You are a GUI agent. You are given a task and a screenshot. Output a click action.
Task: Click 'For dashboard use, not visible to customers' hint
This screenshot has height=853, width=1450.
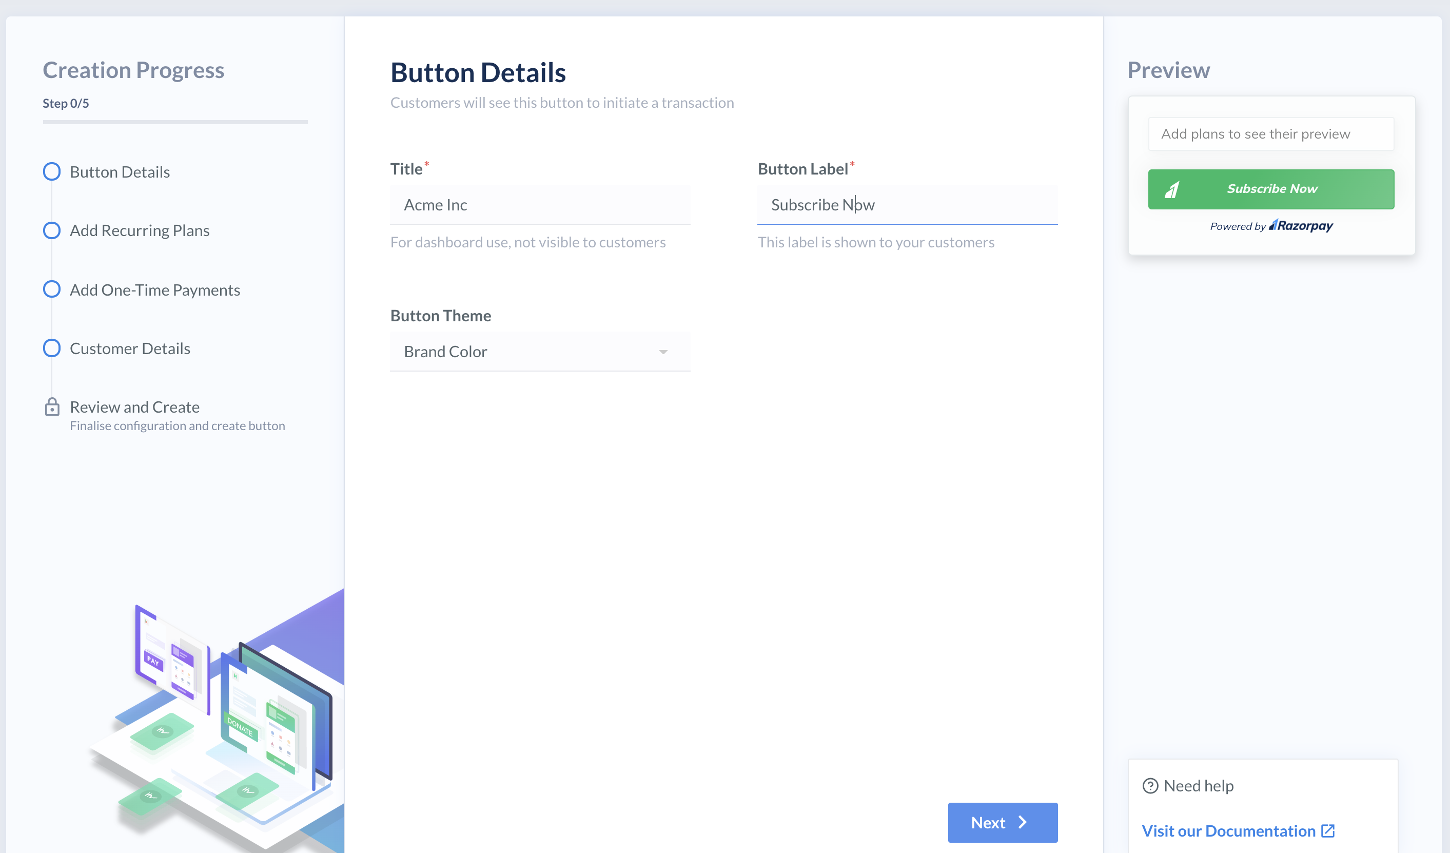pyautogui.click(x=527, y=242)
